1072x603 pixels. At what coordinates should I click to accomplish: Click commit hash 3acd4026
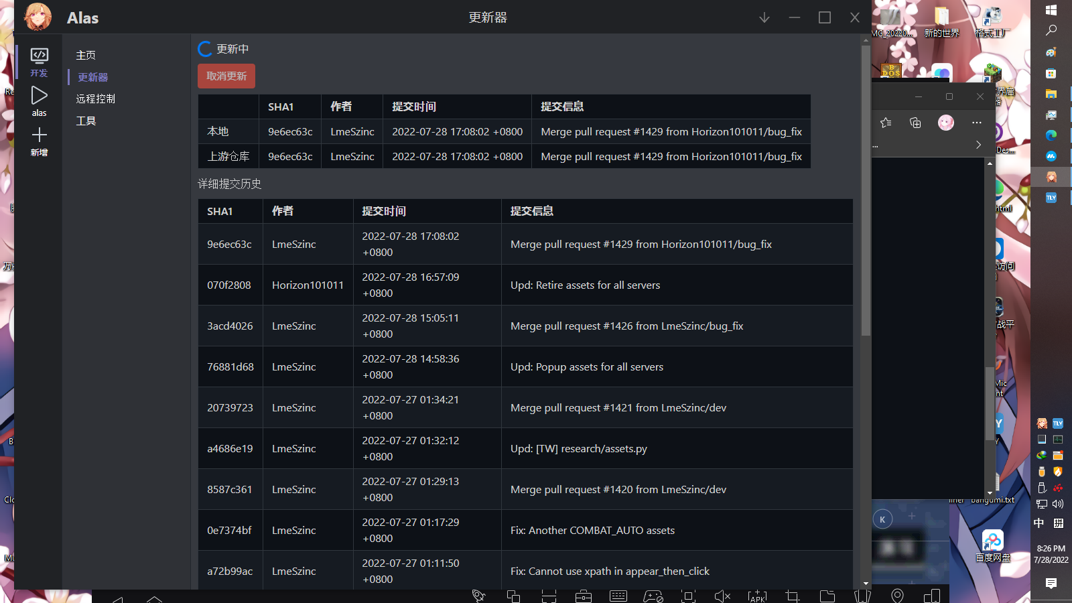(230, 326)
